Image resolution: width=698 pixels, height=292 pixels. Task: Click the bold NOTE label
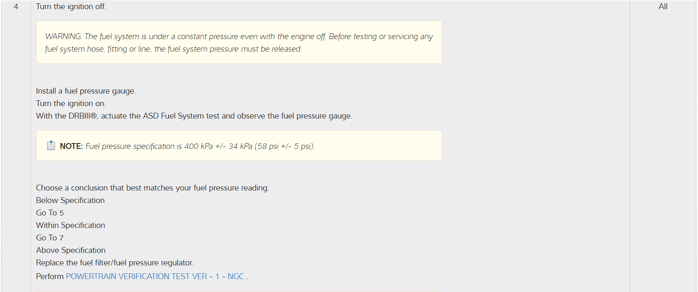[71, 146]
